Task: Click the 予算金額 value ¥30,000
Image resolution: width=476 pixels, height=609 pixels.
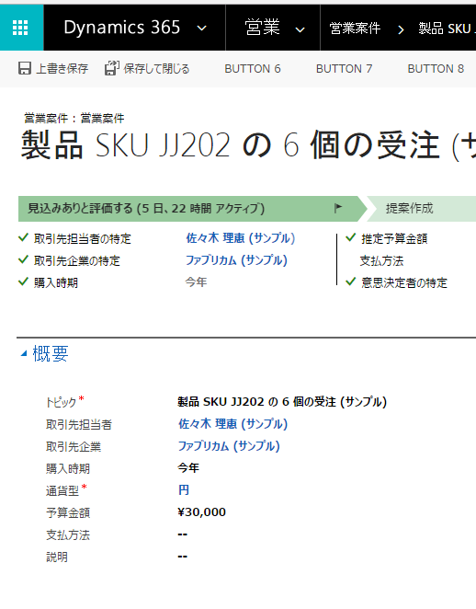Action: pos(201,512)
